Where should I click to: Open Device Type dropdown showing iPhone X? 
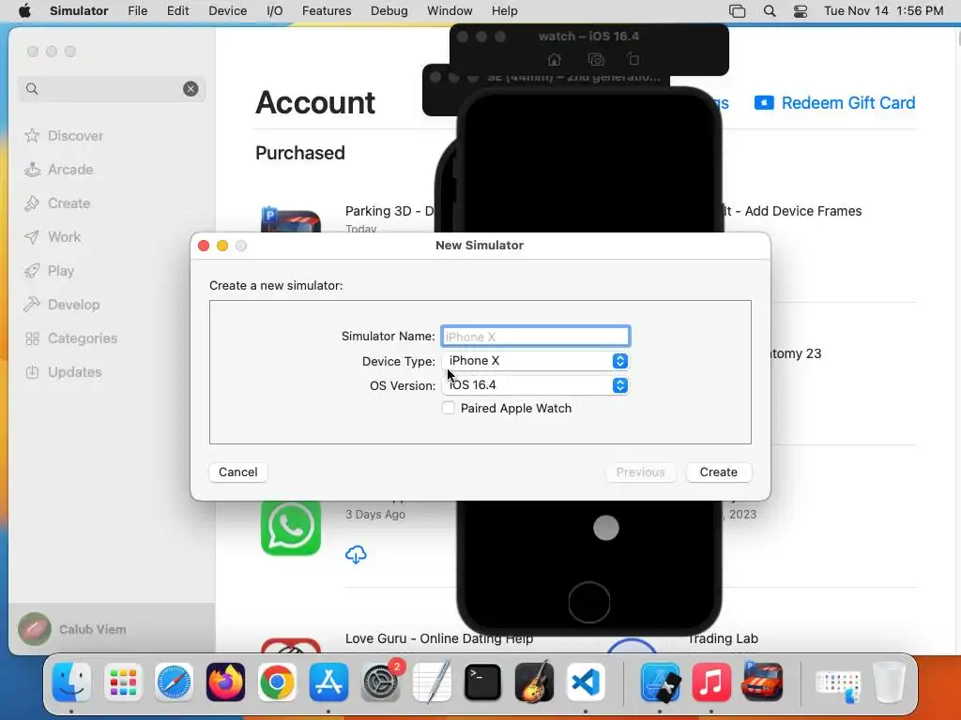click(x=535, y=361)
